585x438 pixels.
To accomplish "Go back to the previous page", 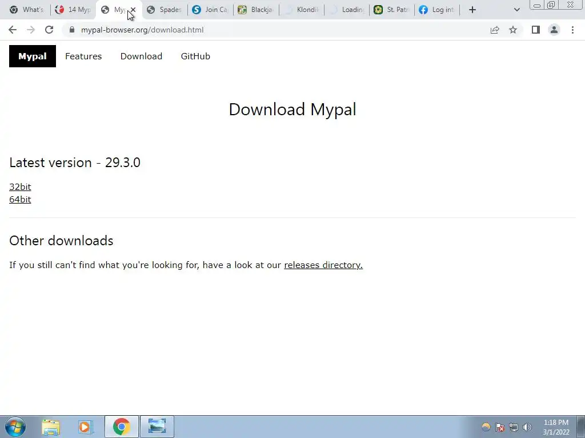I will (x=13, y=30).
